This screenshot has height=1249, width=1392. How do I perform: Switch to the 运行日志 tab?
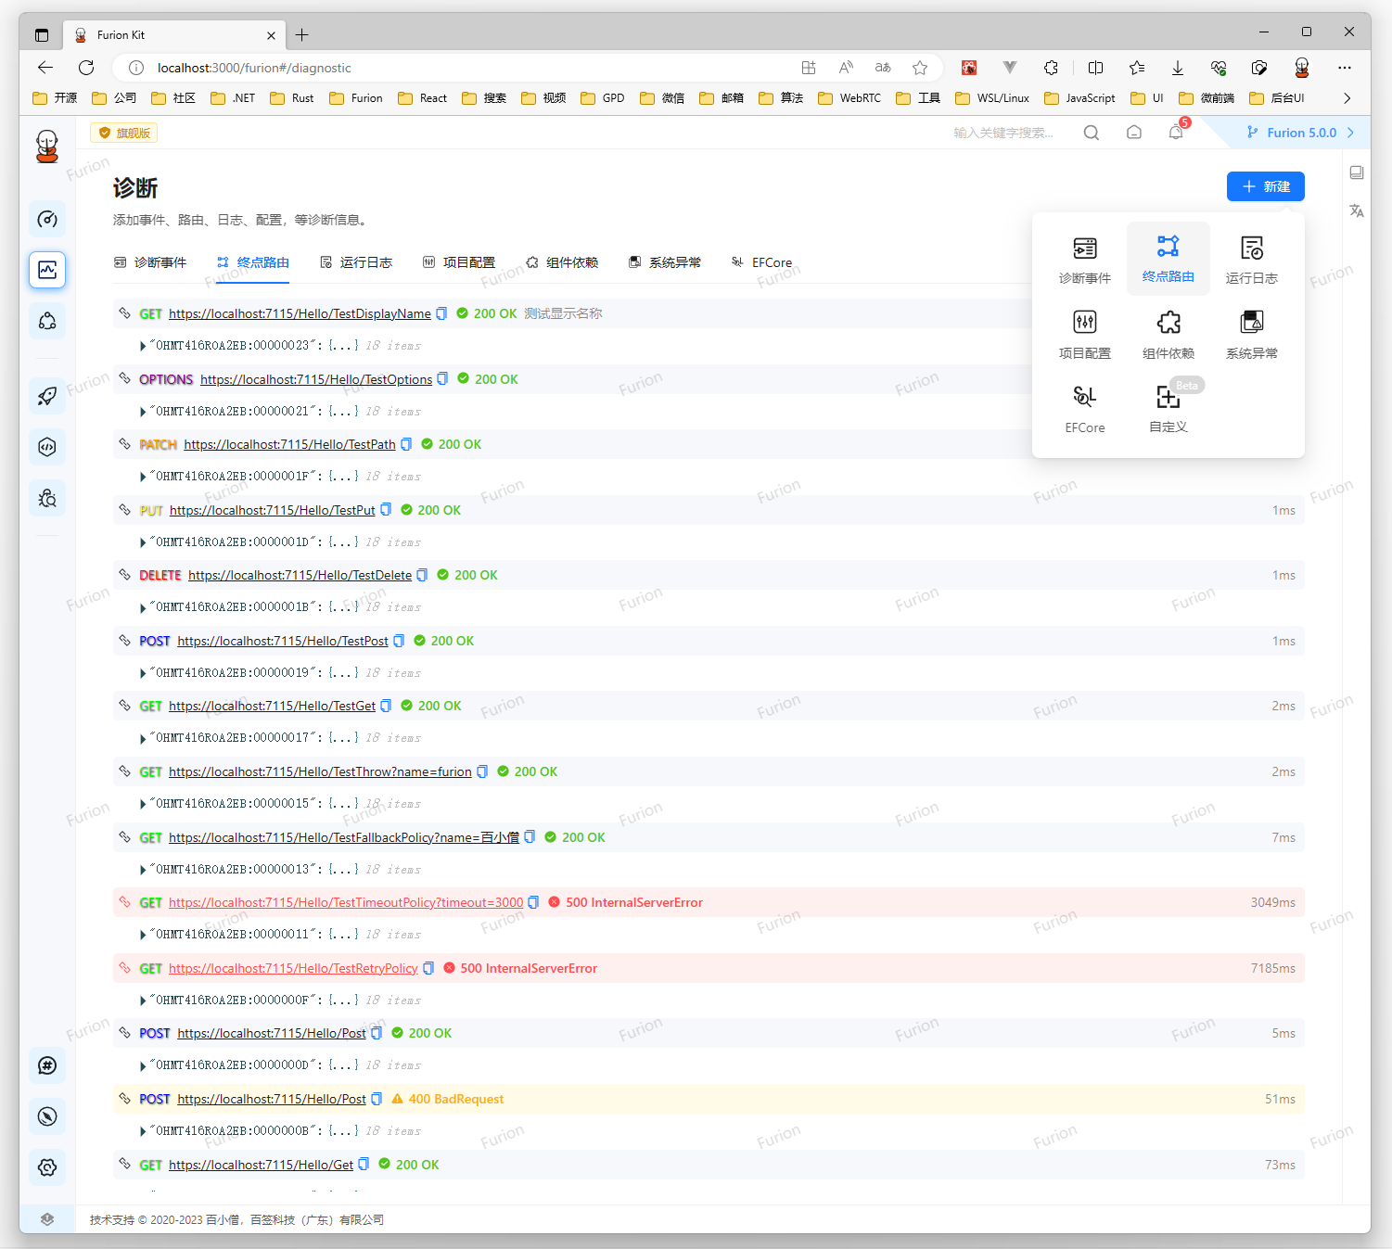point(356,262)
